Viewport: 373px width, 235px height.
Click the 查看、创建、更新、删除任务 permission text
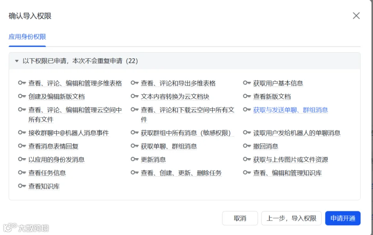coord(181,173)
